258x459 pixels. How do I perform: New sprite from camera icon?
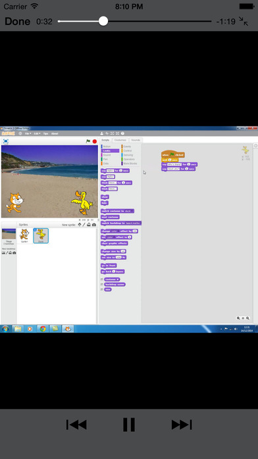click(x=94, y=225)
